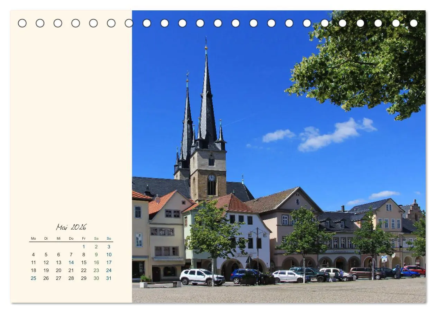Viewport: 436px width, 313px height.
Task: Click date 11 in the Monday column
Action: (x=33, y=263)
